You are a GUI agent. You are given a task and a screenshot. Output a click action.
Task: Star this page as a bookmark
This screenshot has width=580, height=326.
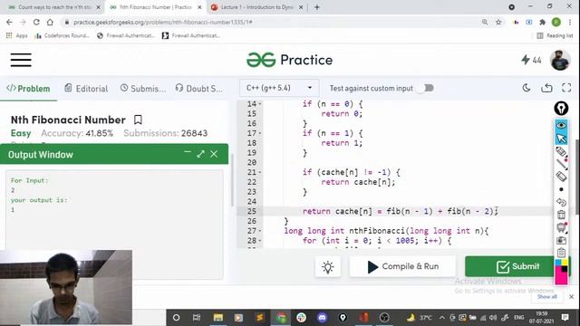click(498, 22)
